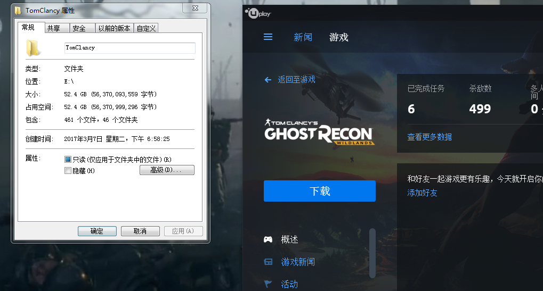Viewport: 543px width, 291px height.
Task: Select the 新闻 tab in Uplay
Action: [x=303, y=37]
